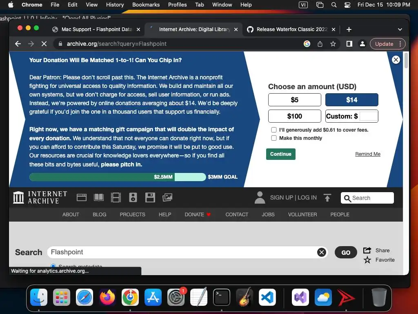The height and width of the screenshot is (314, 418).
Task: Open Visual Studio Code from the Dock
Action: click(267, 297)
